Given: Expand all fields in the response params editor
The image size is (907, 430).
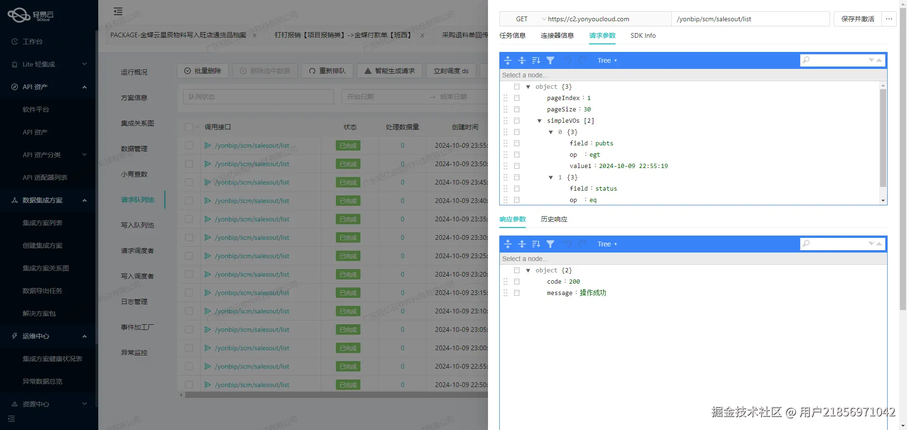Looking at the screenshot, I should point(508,244).
